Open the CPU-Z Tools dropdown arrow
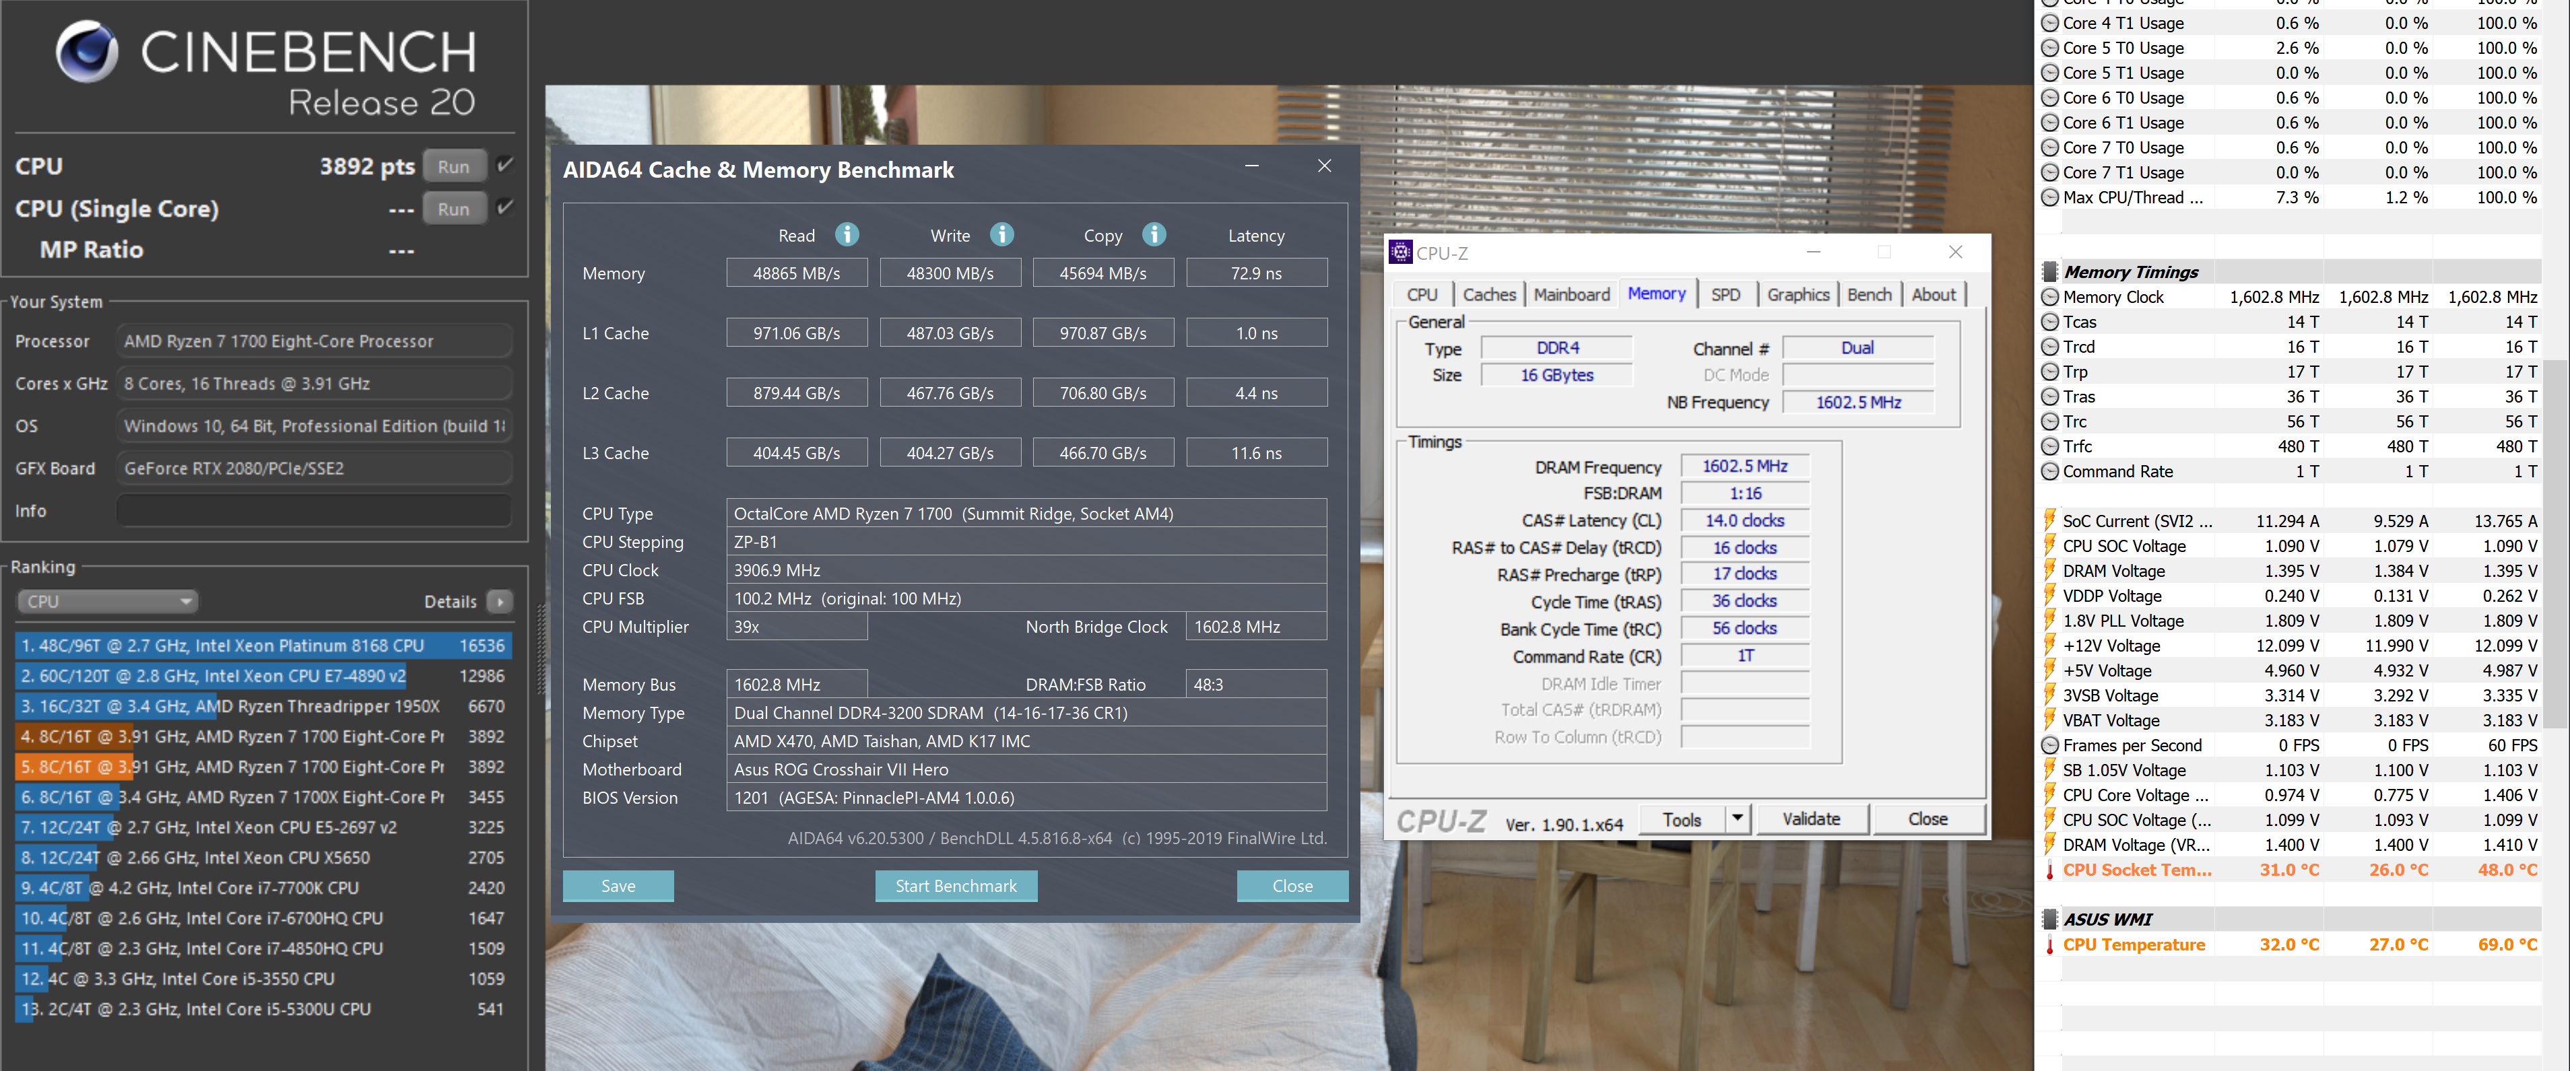The height and width of the screenshot is (1071, 2570). tap(1737, 818)
